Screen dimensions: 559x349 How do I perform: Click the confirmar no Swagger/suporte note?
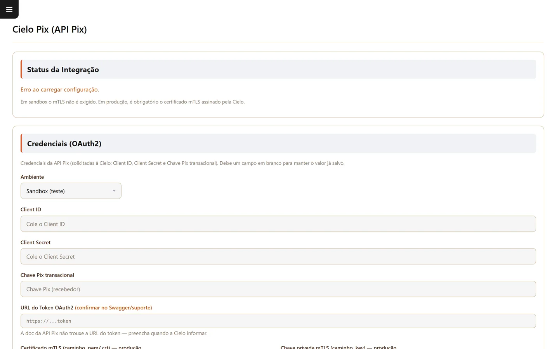click(113, 308)
